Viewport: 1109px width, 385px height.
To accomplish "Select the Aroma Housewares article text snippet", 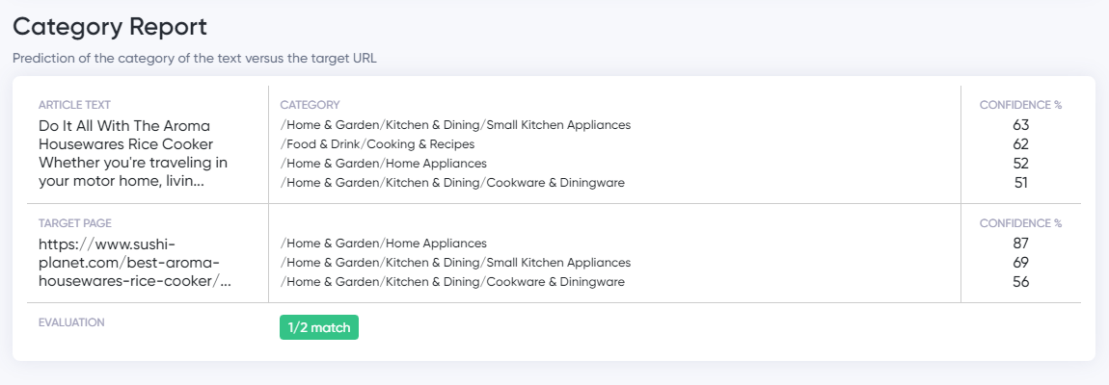I will click(x=133, y=154).
